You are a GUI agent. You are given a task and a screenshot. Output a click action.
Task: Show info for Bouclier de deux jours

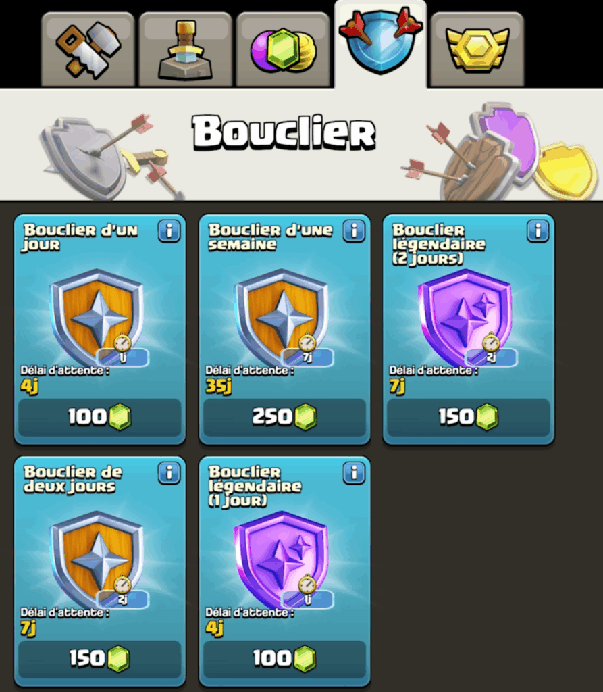click(169, 474)
